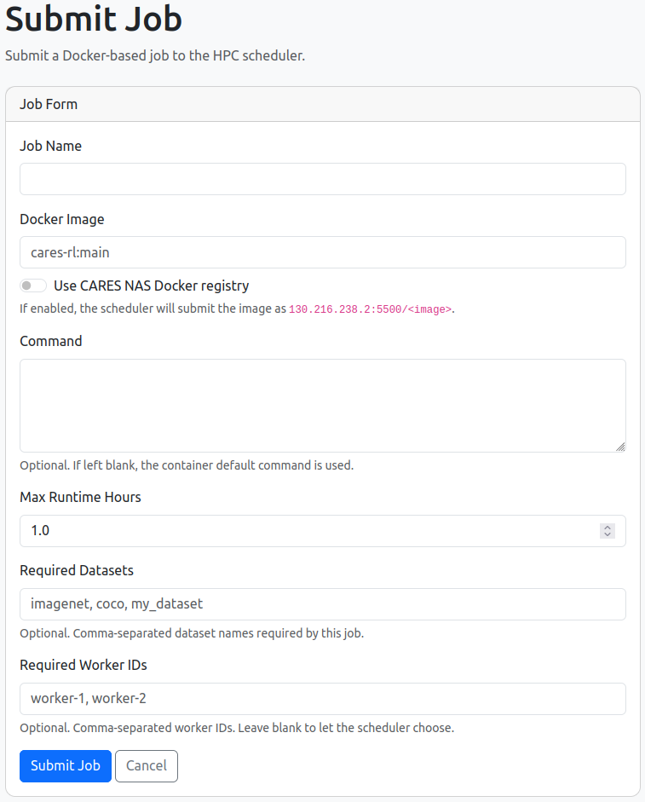Cancel the job submission
This screenshot has height=802, width=645.
(x=147, y=766)
